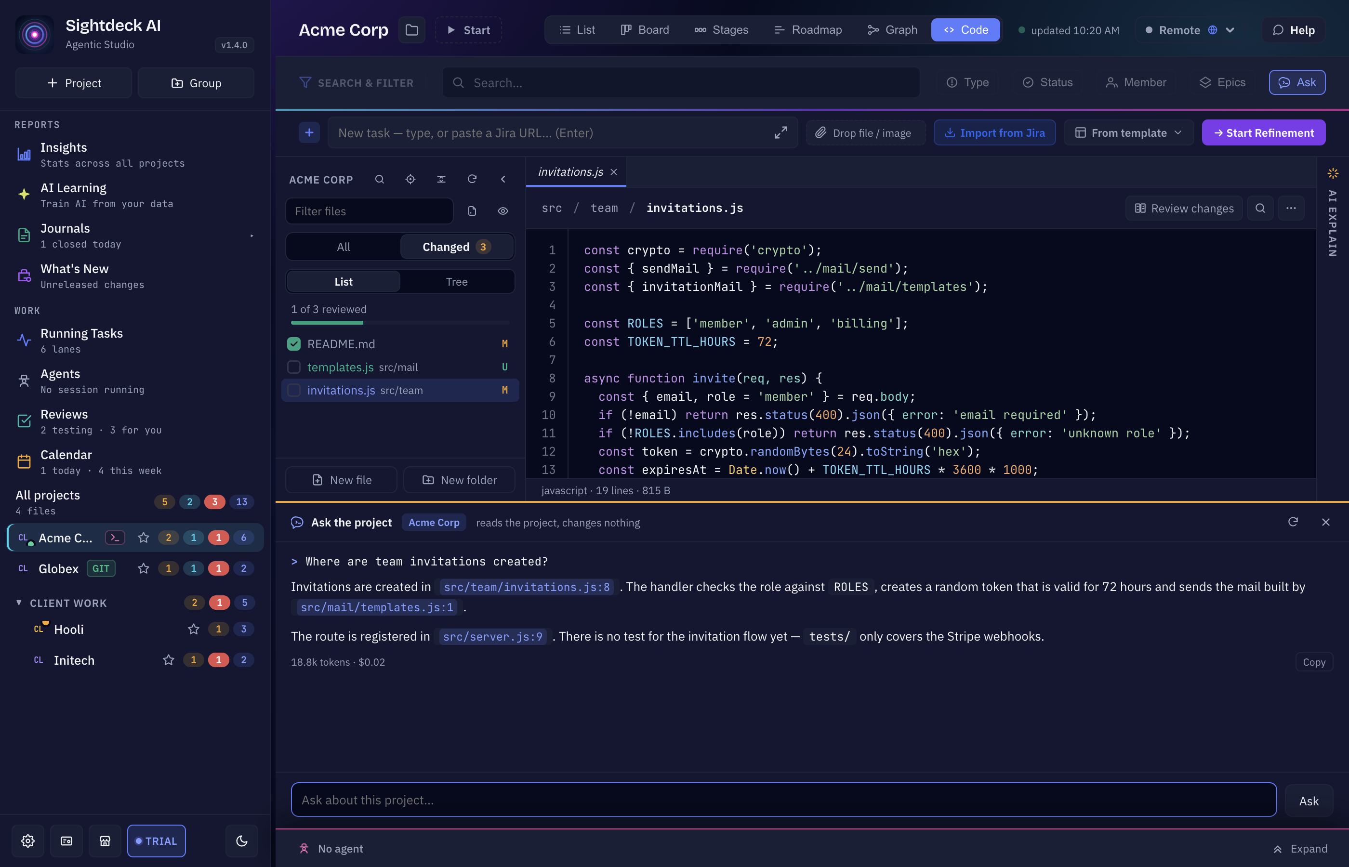Collapse all folders in file panel
1349x867 pixels.
click(441, 179)
